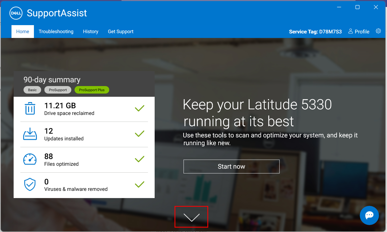Start the scan with Start now
Viewport: 387px width, 232px height.
[x=232, y=167]
